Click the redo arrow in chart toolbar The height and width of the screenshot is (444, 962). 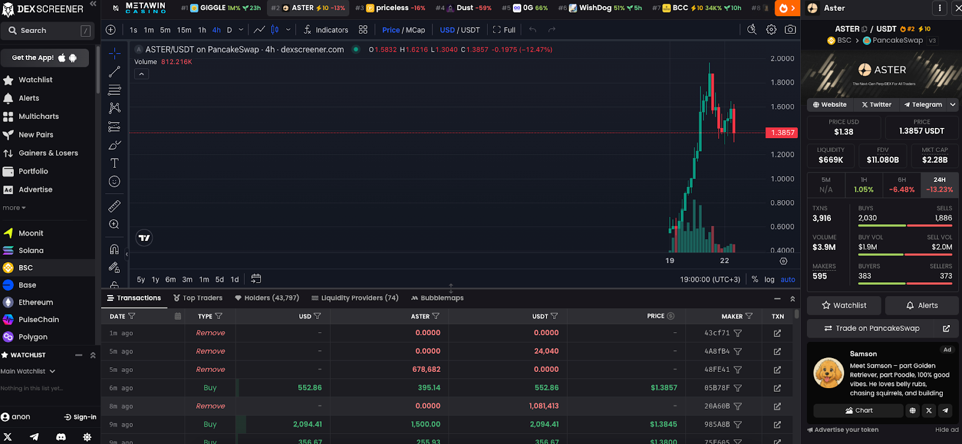(x=552, y=29)
